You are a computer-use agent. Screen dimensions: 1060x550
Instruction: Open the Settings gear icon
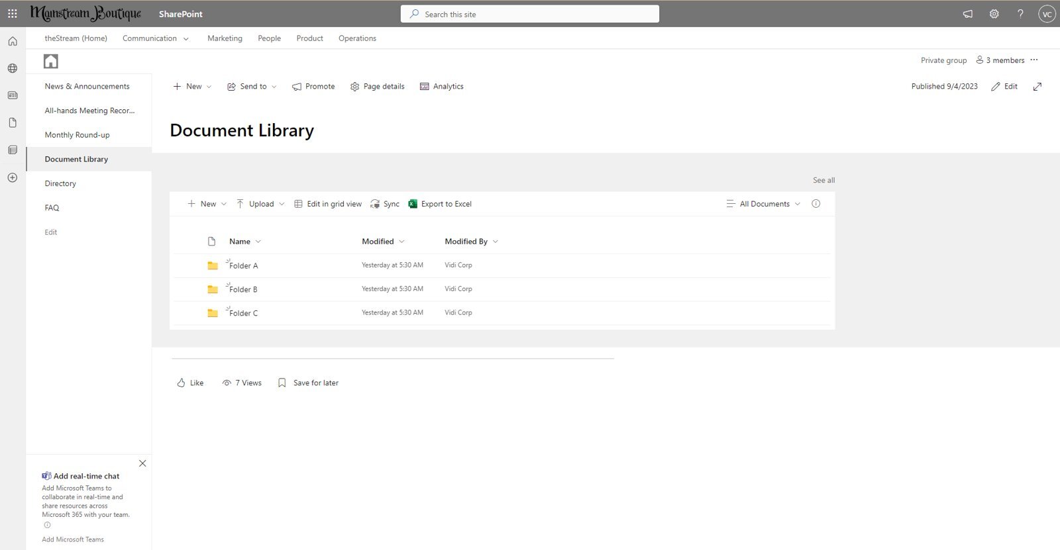(x=994, y=14)
